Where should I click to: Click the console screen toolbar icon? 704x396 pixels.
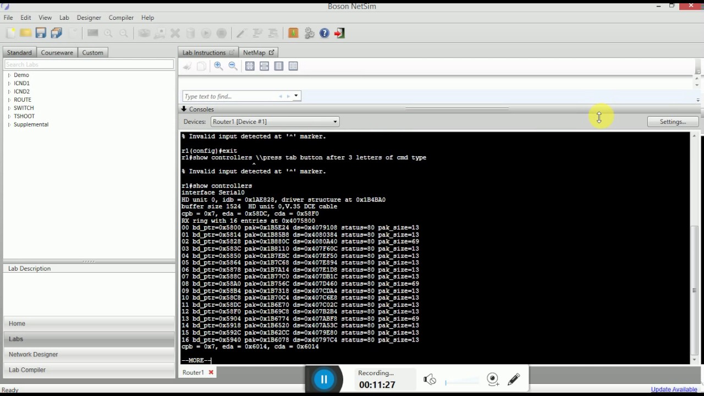point(92,33)
